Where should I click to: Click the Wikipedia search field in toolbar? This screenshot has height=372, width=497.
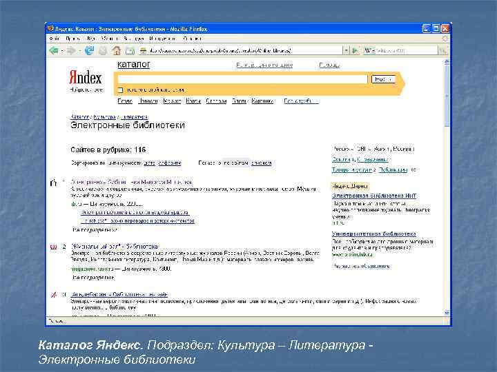407,50
